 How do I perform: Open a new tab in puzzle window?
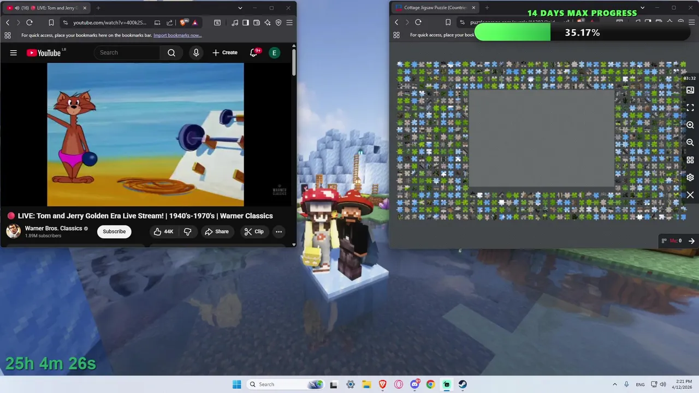pyautogui.click(x=487, y=8)
